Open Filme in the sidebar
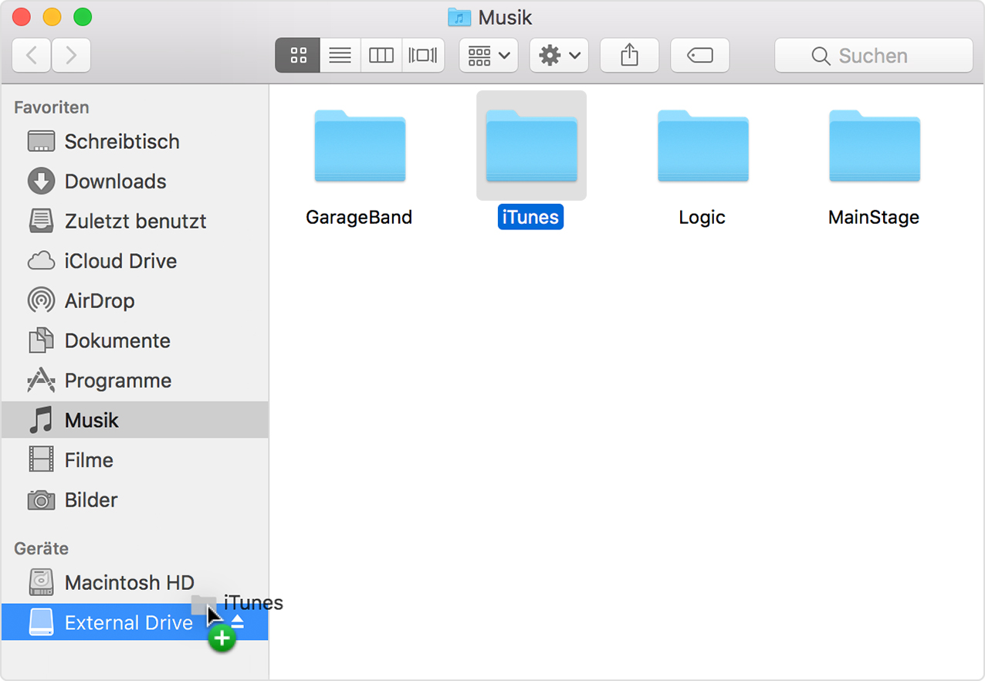Screen dimensions: 985x681 click(x=134, y=460)
